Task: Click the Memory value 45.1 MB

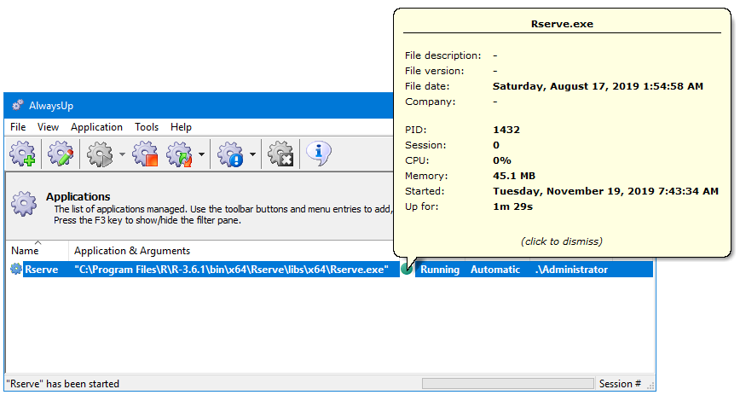Action: coord(514,177)
